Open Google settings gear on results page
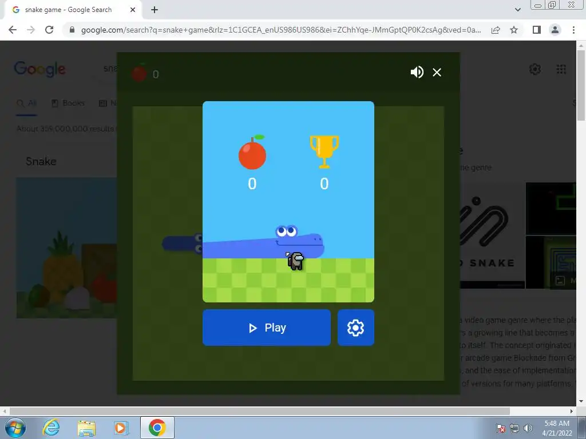 point(535,69)
